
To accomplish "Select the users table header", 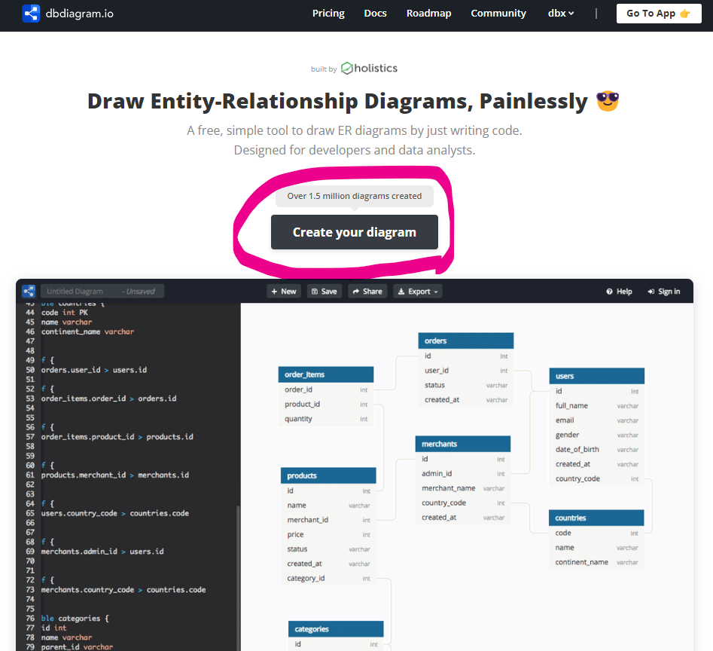I will point(596,376).
